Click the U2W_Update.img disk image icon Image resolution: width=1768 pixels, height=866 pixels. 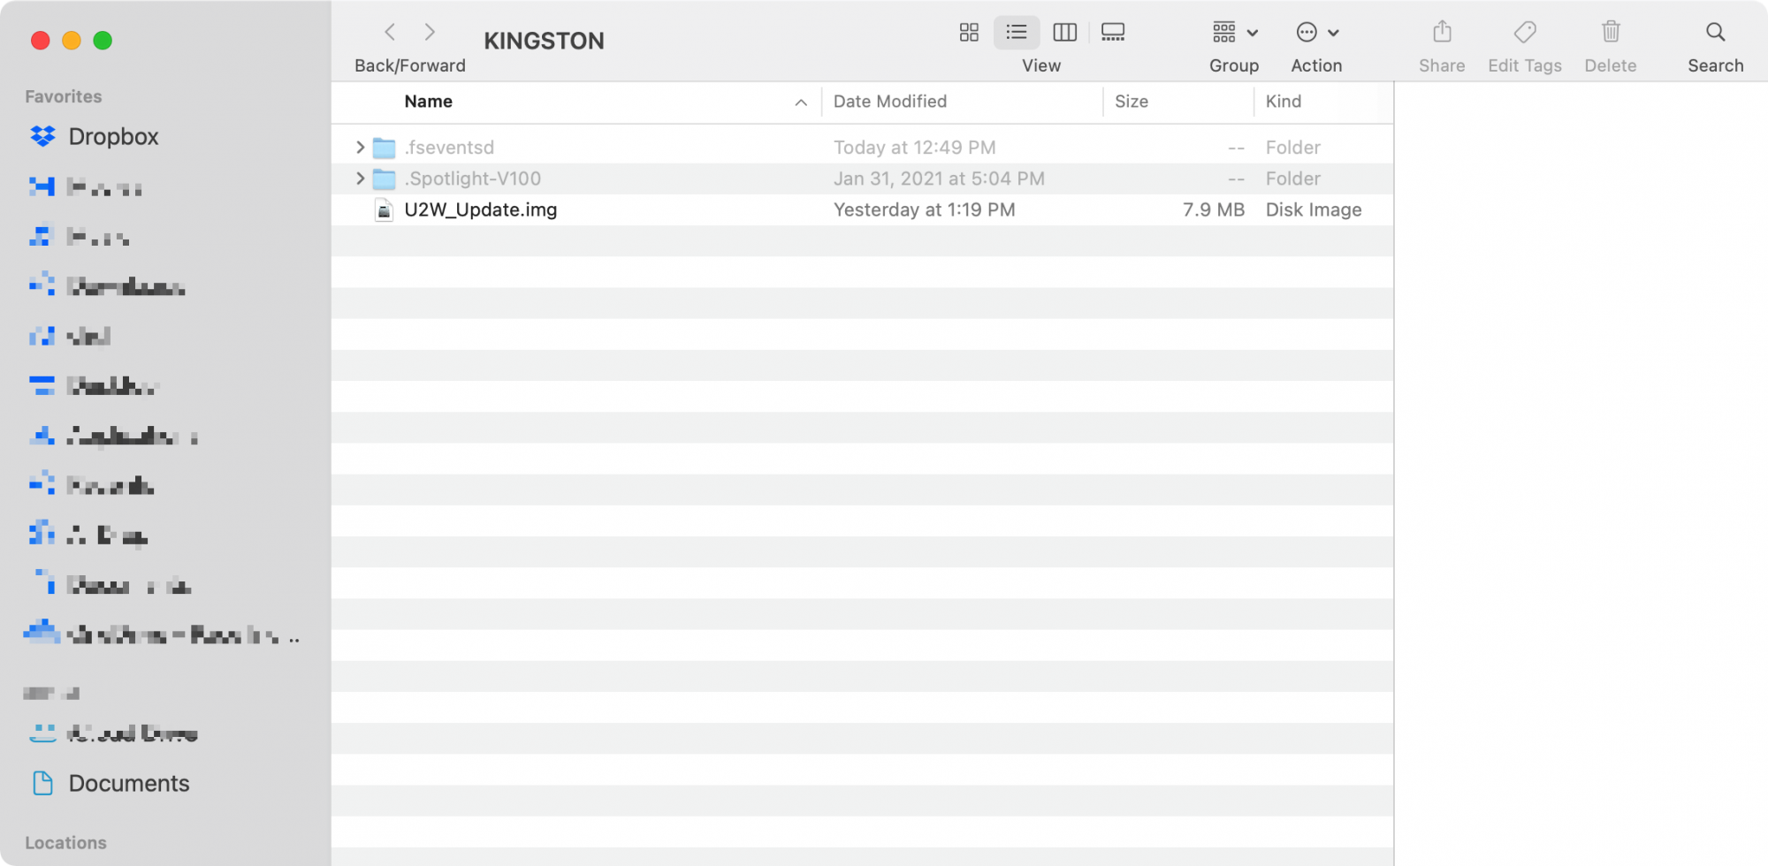[x=384, y=209]
